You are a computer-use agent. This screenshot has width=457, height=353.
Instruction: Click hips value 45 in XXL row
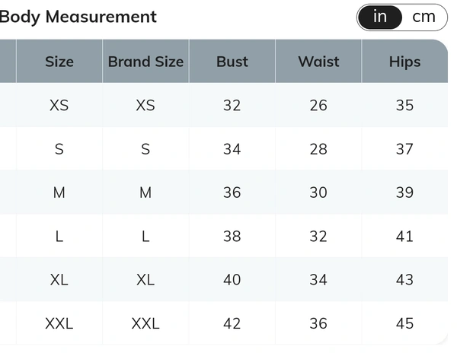click(x=404, y=323)
